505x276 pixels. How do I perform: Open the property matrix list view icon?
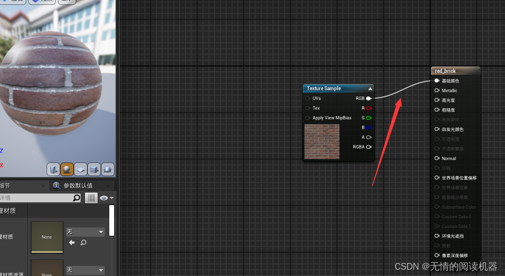pos(91,198)
